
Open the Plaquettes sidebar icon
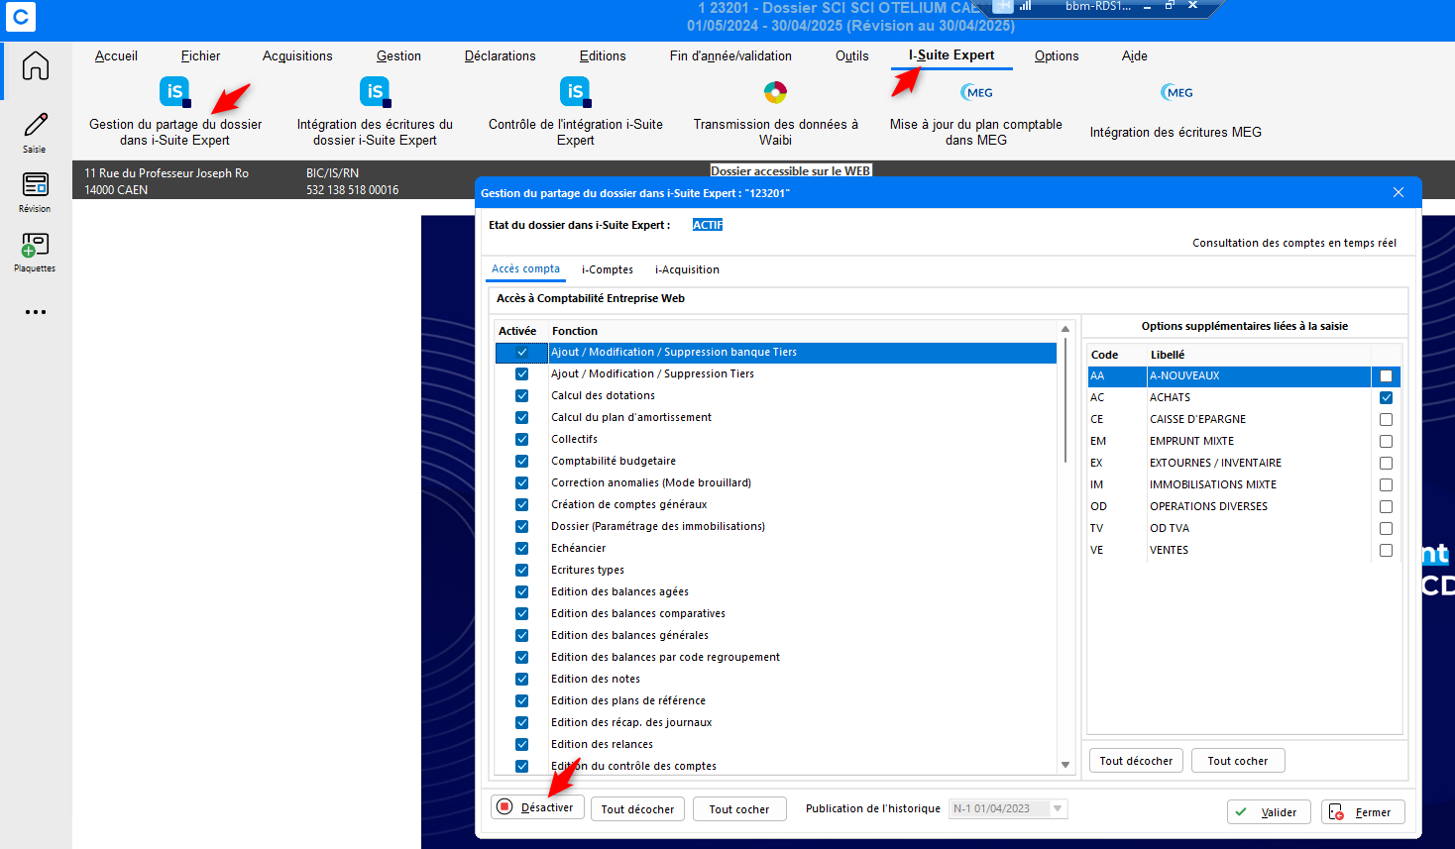[x=36, y=246]
